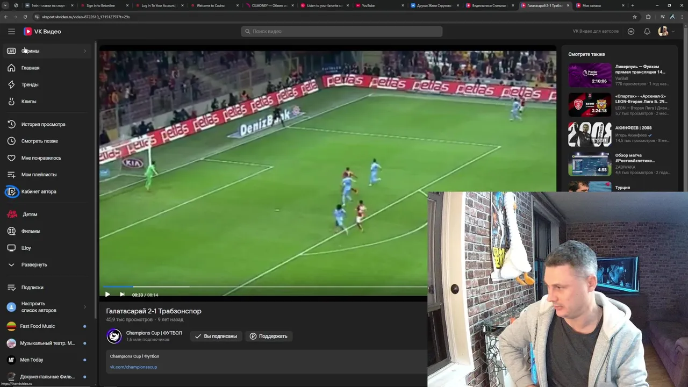The height and width of the screenshot is (387, 688).
Task: Switch to the CS.MONEY browser tab
Action: [x=269, y=5]
